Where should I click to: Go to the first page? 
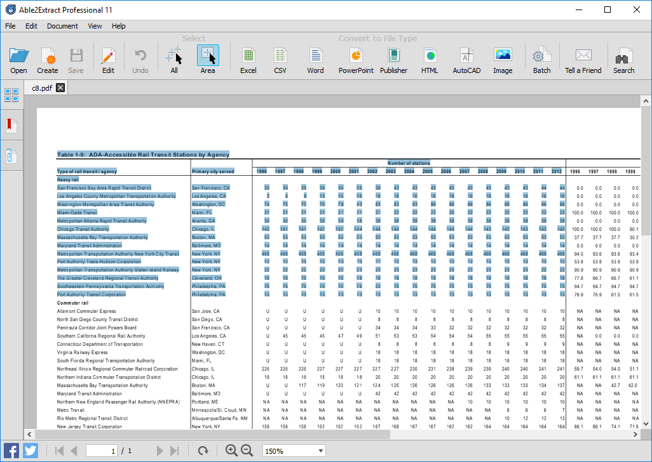[x=59, y=451]
